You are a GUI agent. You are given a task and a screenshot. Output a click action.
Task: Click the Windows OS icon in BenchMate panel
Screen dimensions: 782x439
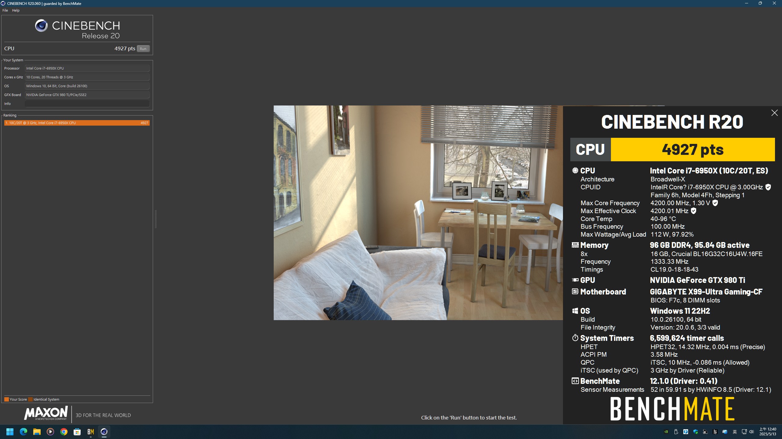tap(575, 311)
